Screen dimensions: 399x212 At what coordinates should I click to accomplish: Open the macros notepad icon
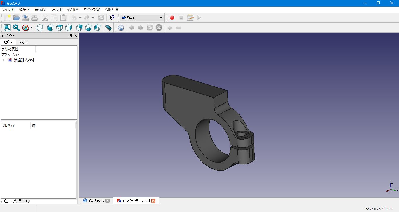[190, 18]
